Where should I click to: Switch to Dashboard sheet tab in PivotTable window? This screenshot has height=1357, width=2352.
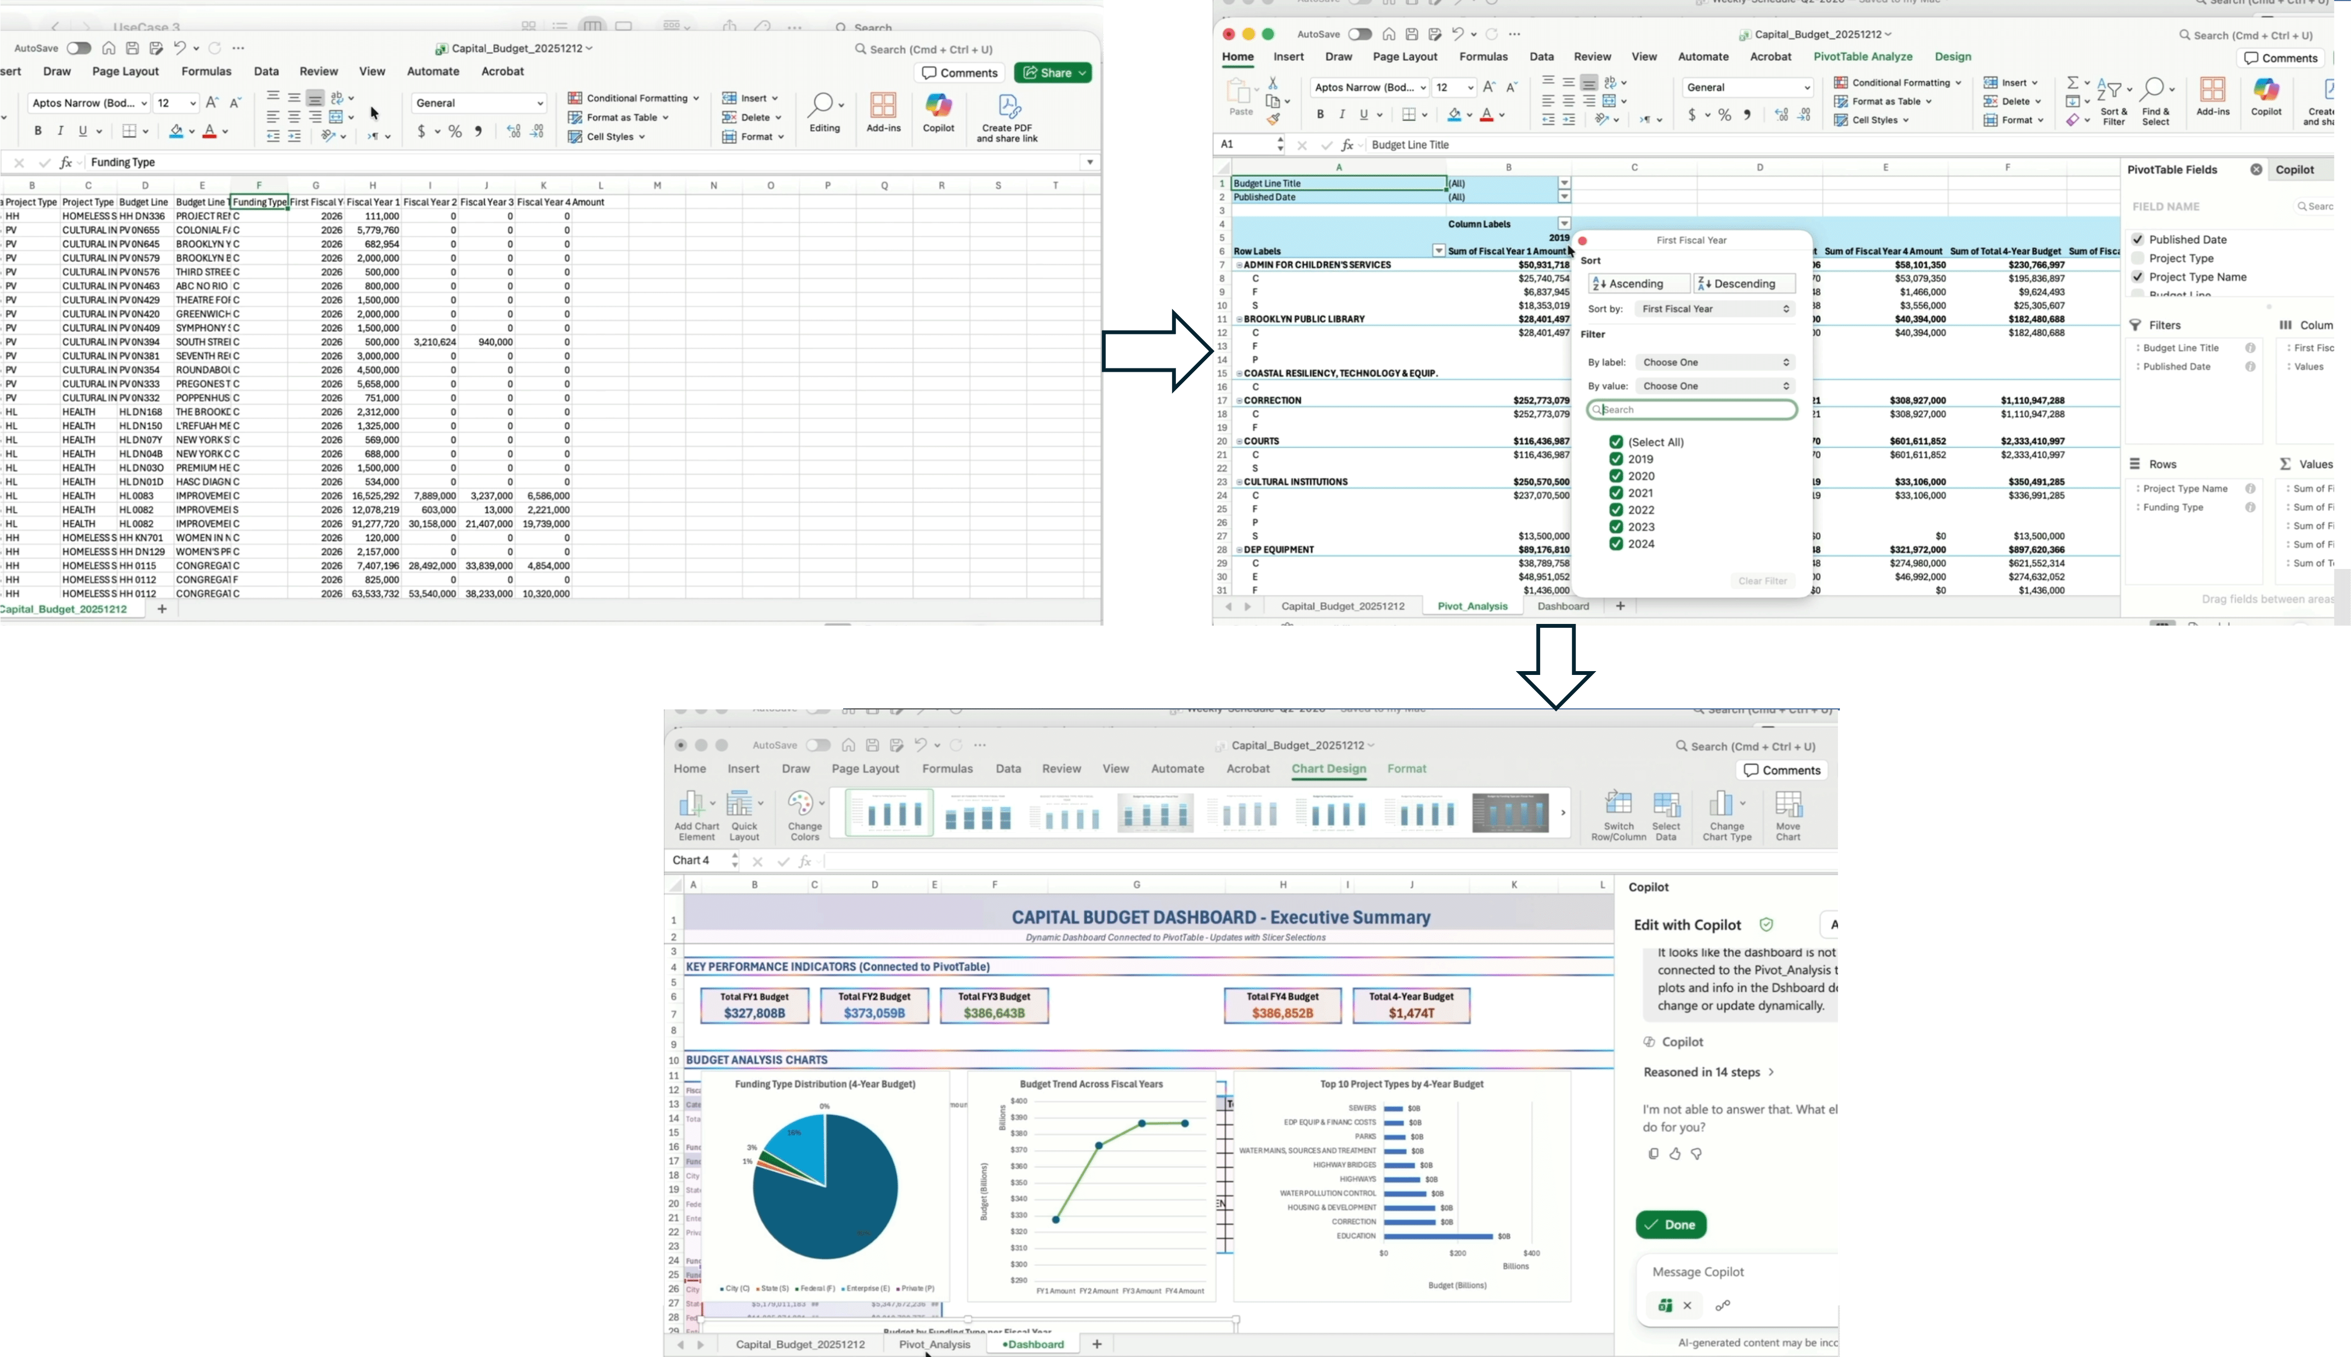[1563, 606]
